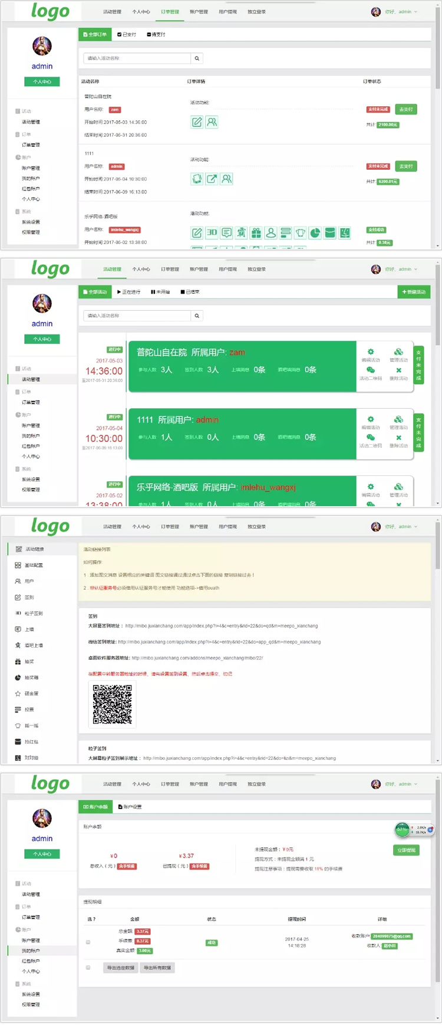This screenshot has height=1025, width=442.
Task: Click 去支付 button for 普陀山自在院 order
Action: click(x=406, y=109)
